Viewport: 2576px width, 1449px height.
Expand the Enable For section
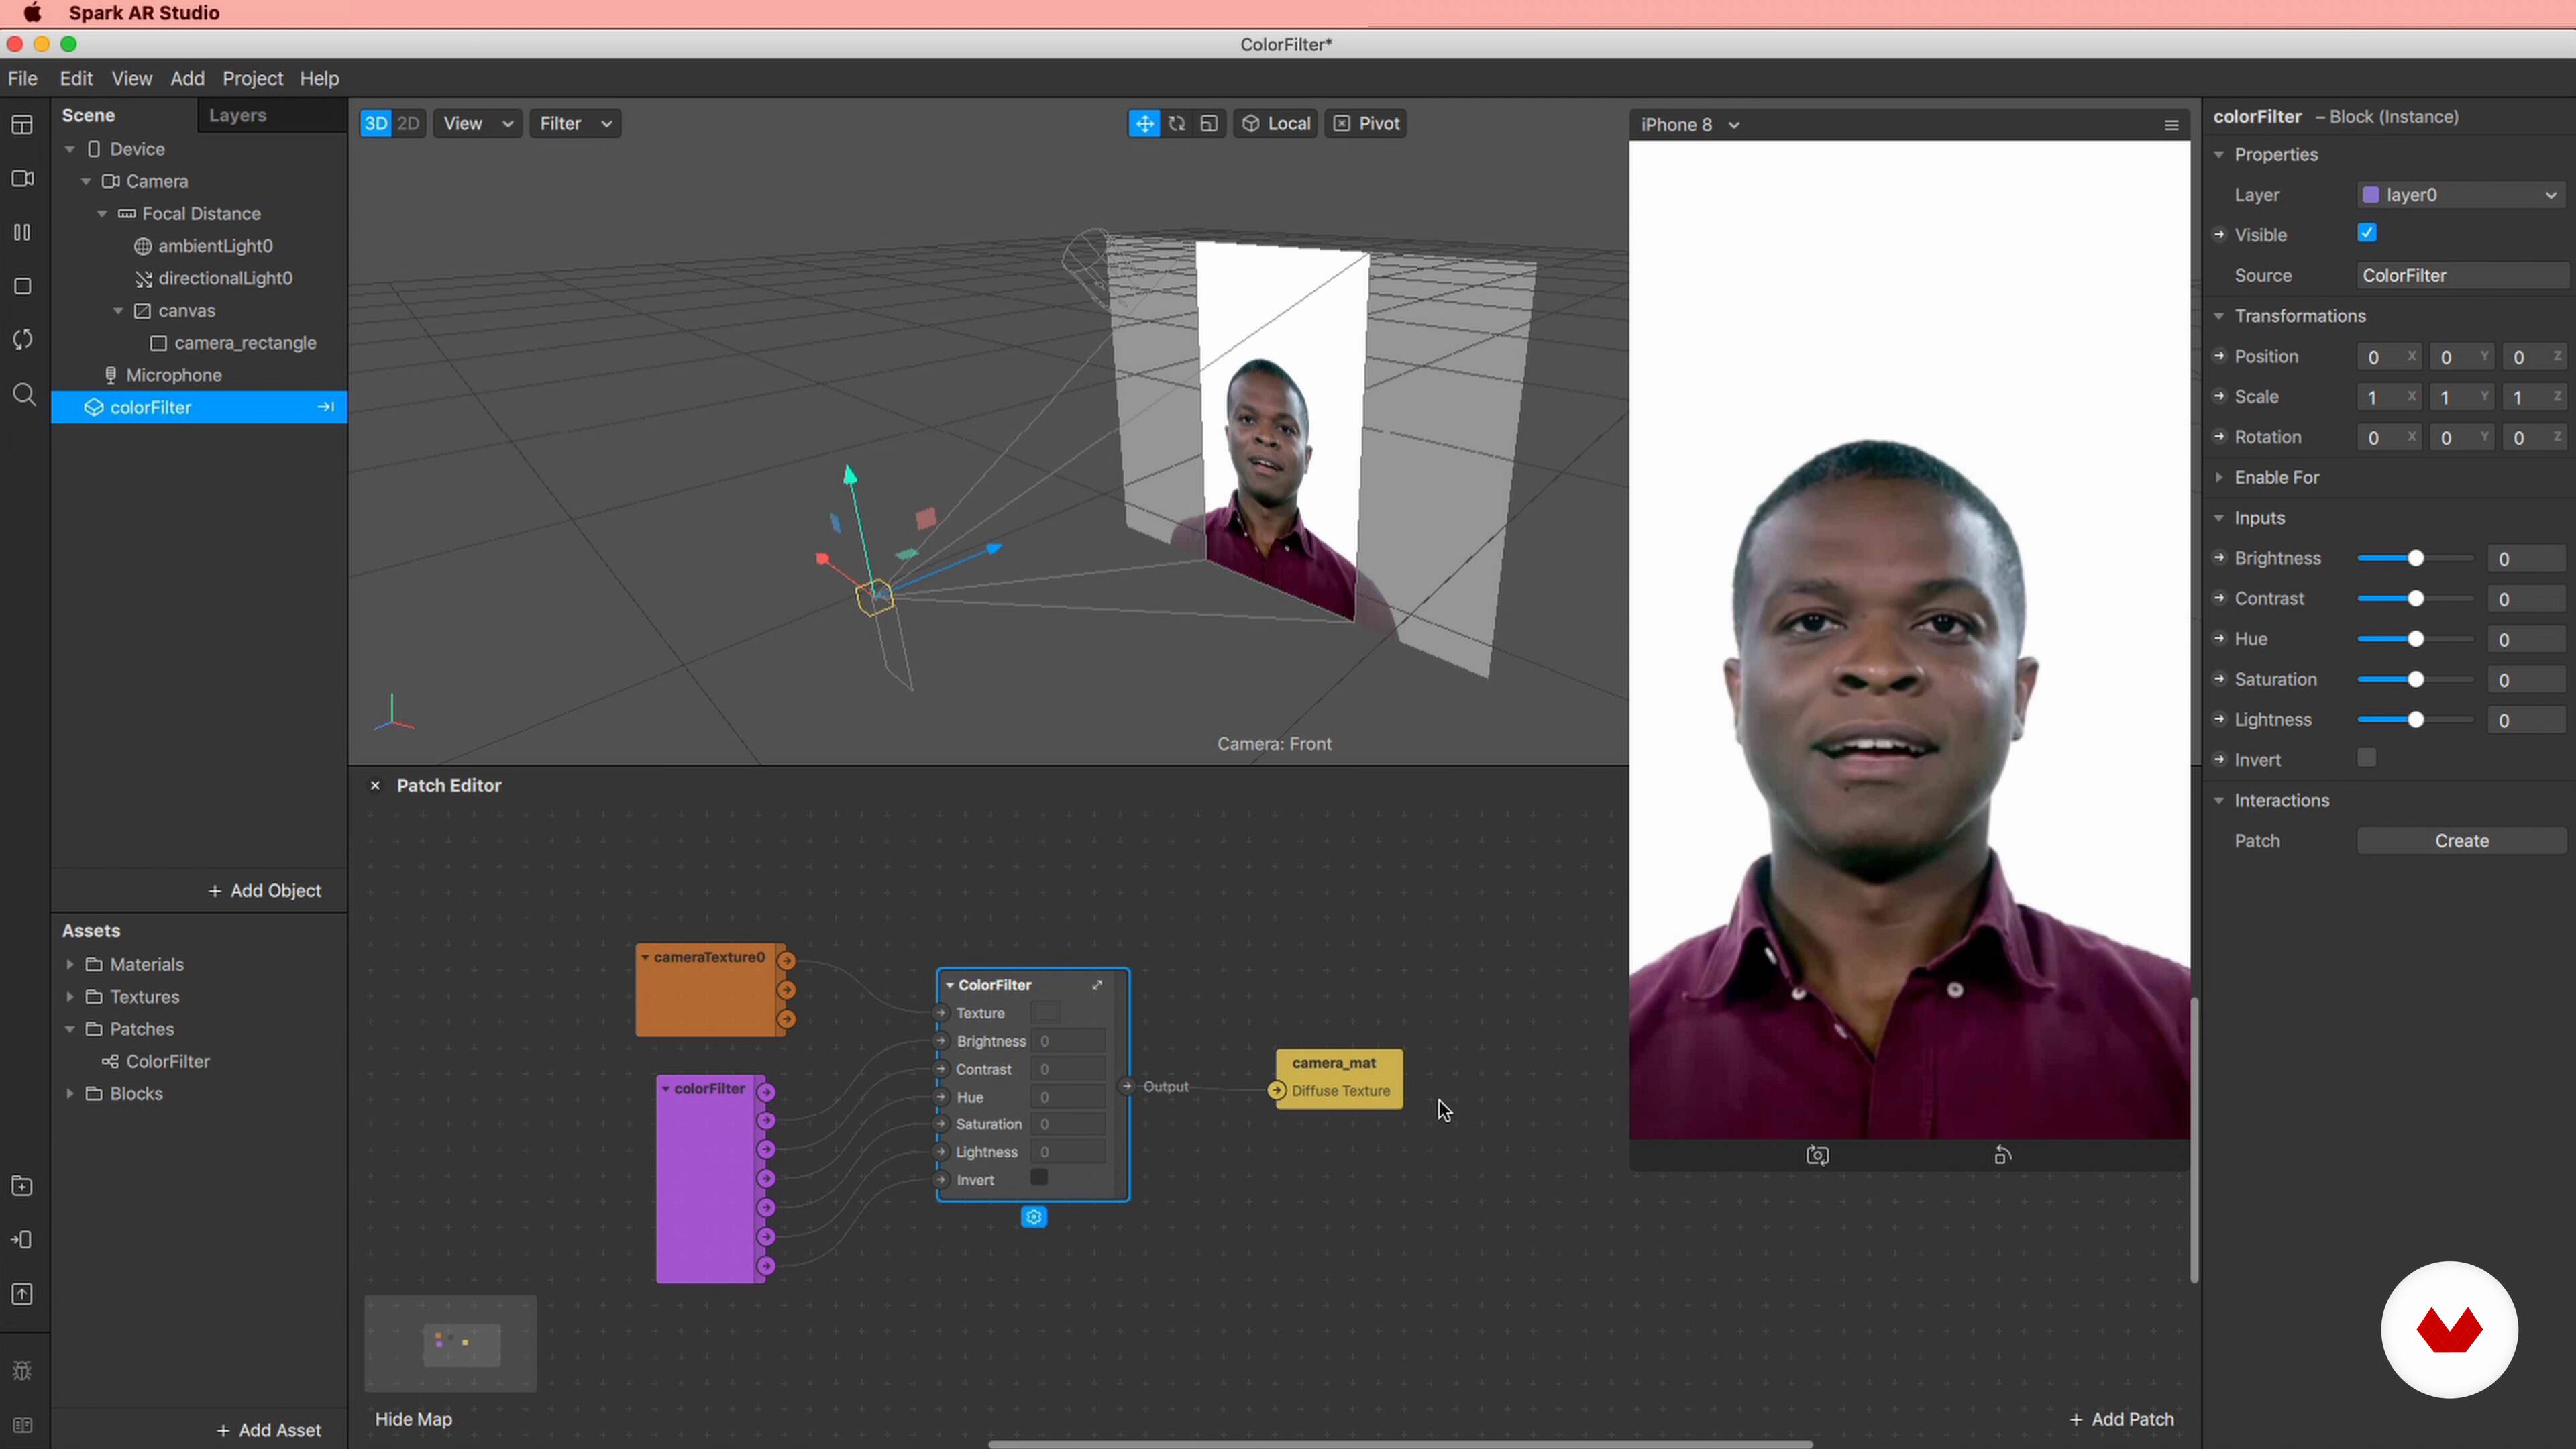[x=2220, y=477]
